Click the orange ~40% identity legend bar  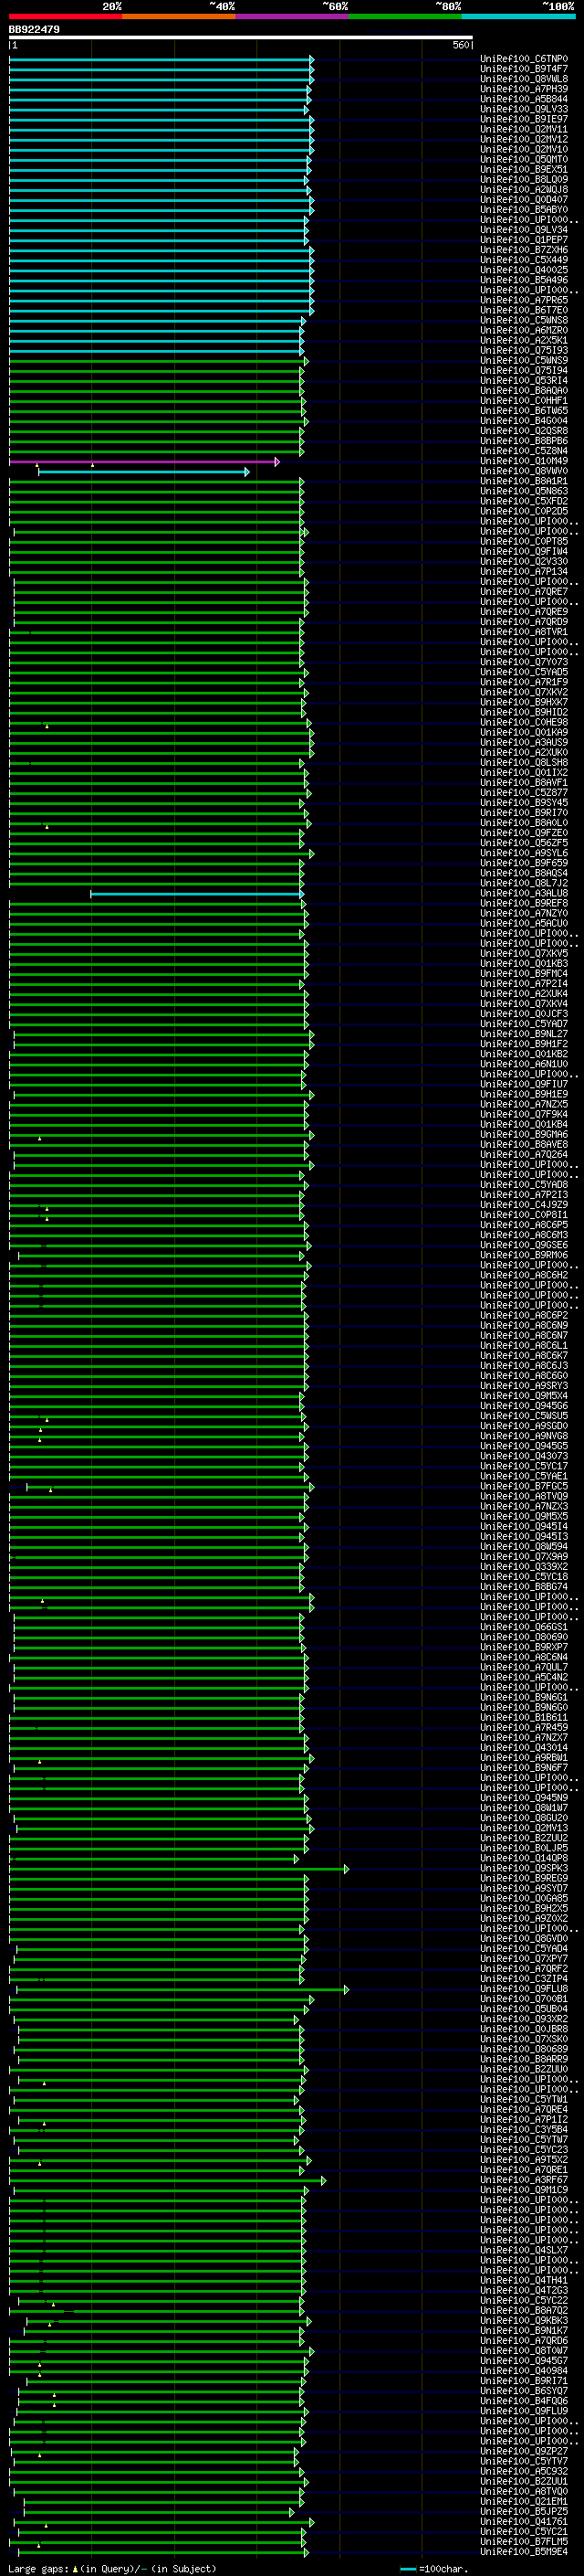pos(179,16)
